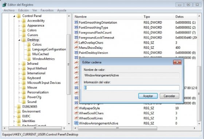This screenshot has height=139, width=204.
Task: Select the LeftOverlapChars string icon
Action: 76,43
